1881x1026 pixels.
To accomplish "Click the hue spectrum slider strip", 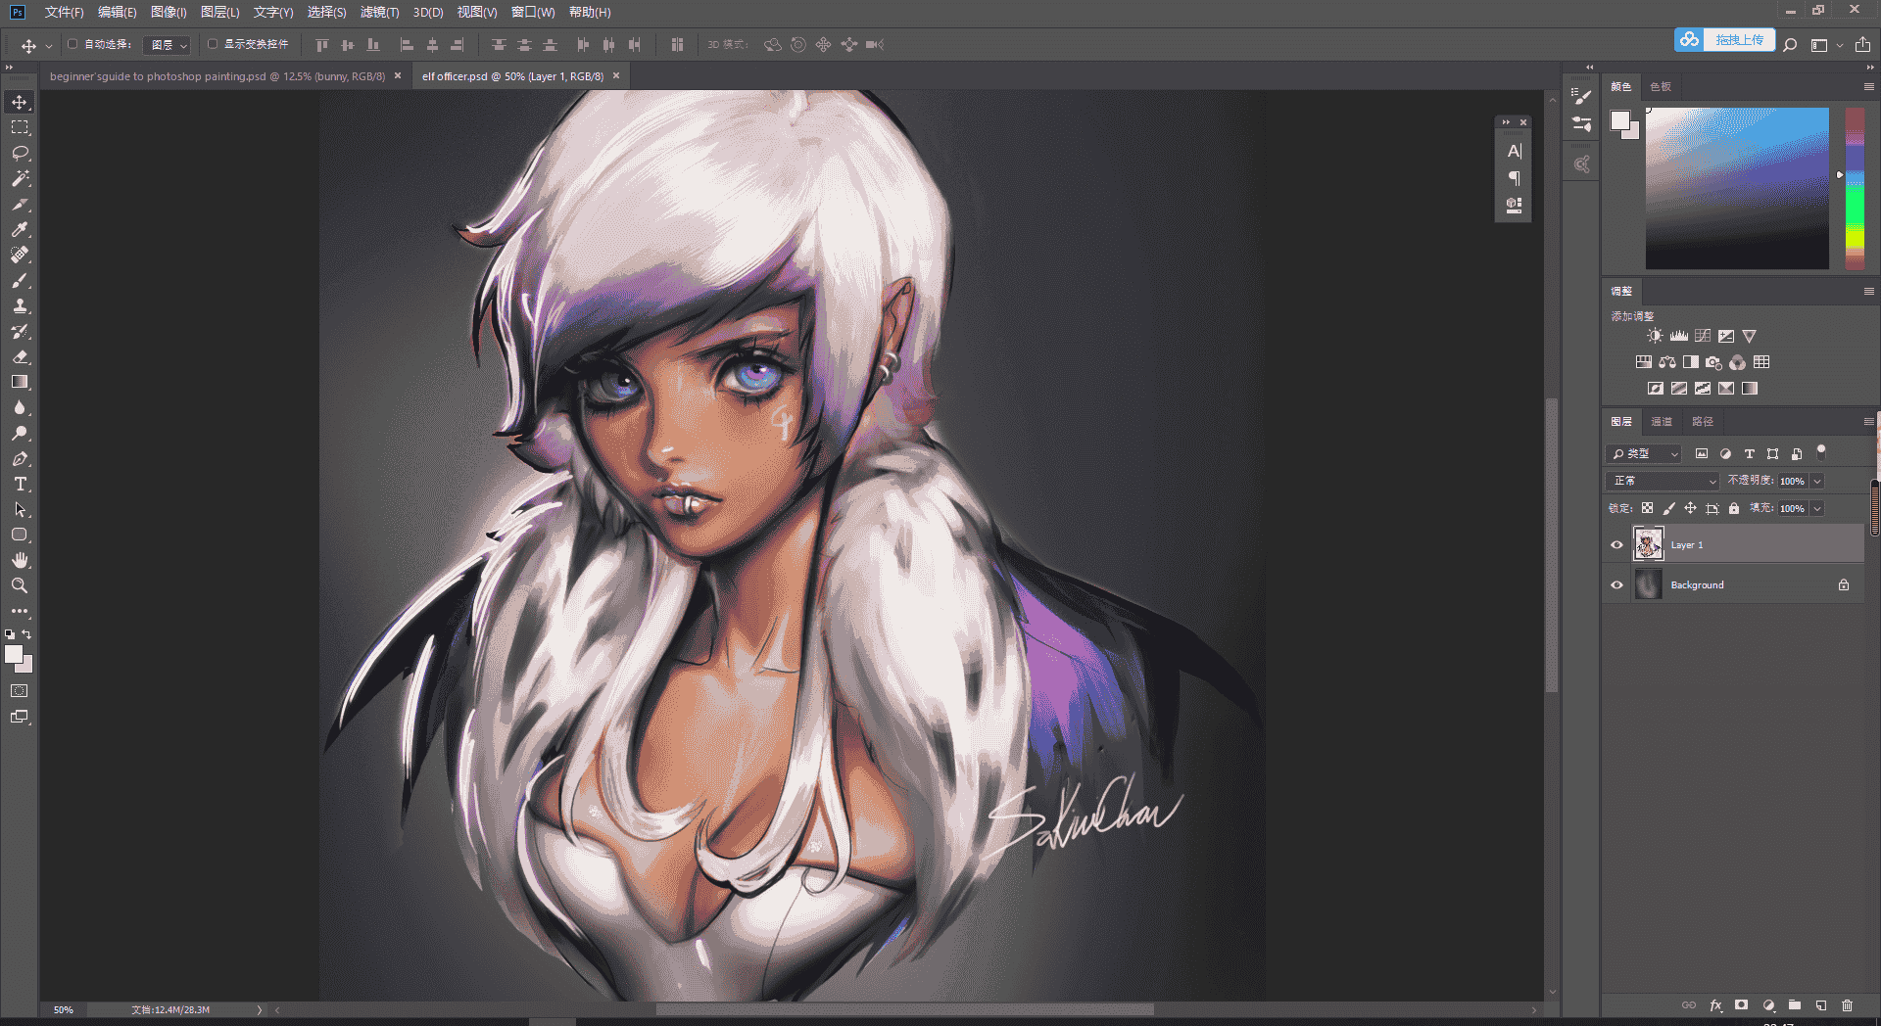I will (x=1855, y=188).
